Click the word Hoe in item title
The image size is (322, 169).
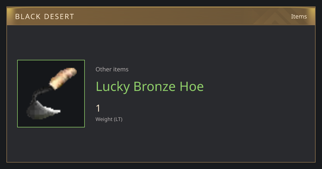[x=190, y=87]
